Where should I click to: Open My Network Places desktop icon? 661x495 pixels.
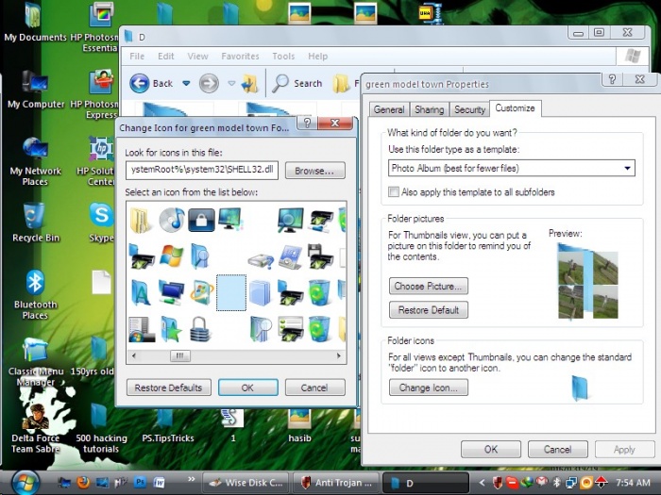click(36, 162)
